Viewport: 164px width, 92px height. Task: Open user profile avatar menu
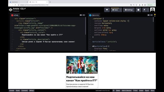point(152,10)
